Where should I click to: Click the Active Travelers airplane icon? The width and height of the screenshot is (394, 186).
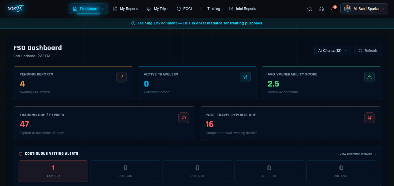(x=245, y=77)
